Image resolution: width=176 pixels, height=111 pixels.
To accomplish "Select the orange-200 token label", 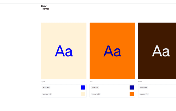I will pyautogui.click(x=47, y=94).
